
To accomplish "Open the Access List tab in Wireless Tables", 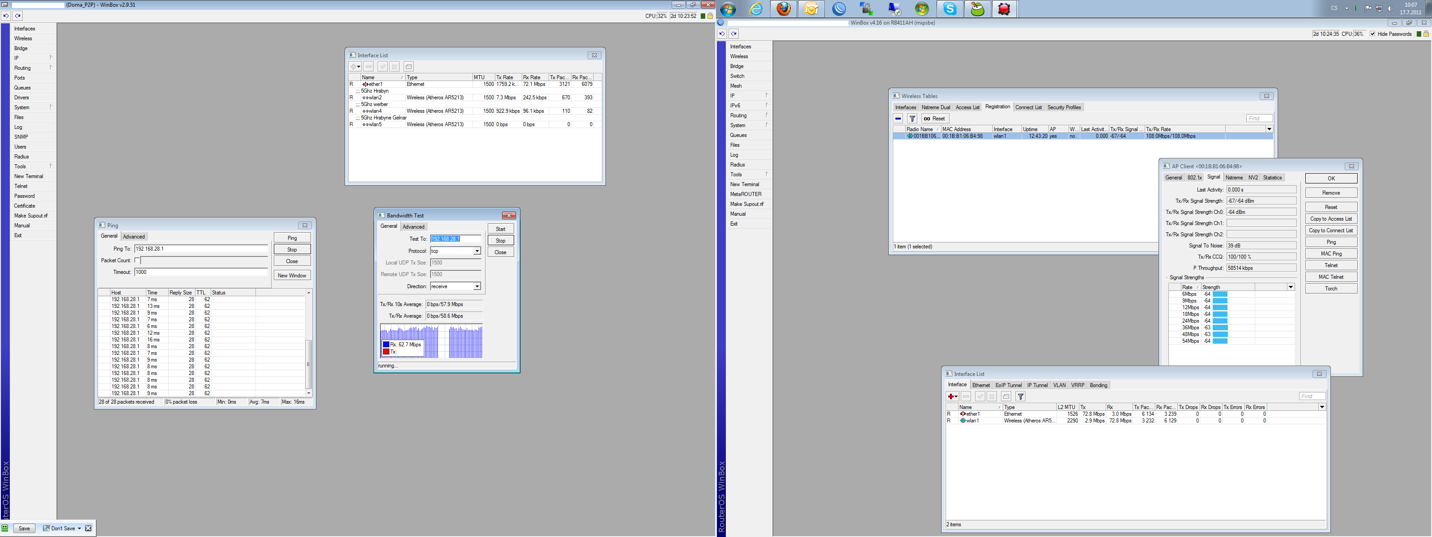I will coord(967,107).
